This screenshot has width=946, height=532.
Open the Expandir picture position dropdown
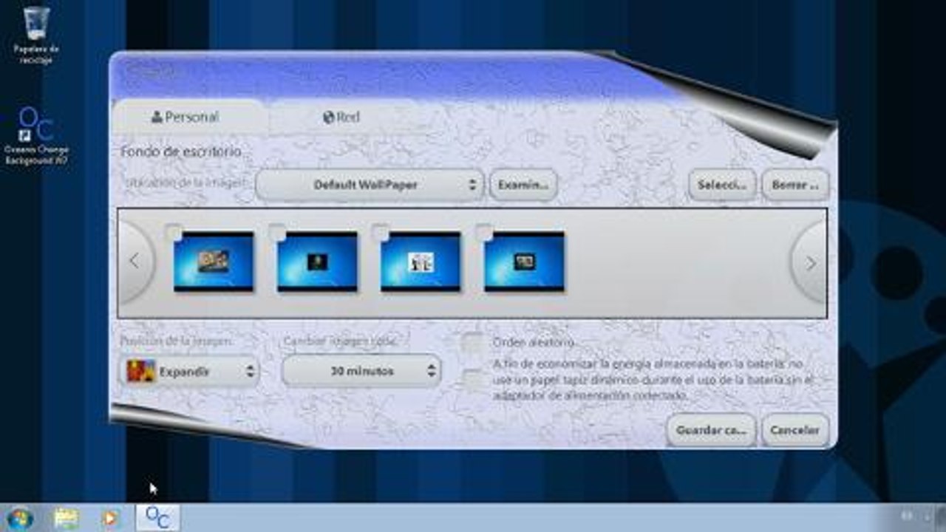click(x=189, y=371)
